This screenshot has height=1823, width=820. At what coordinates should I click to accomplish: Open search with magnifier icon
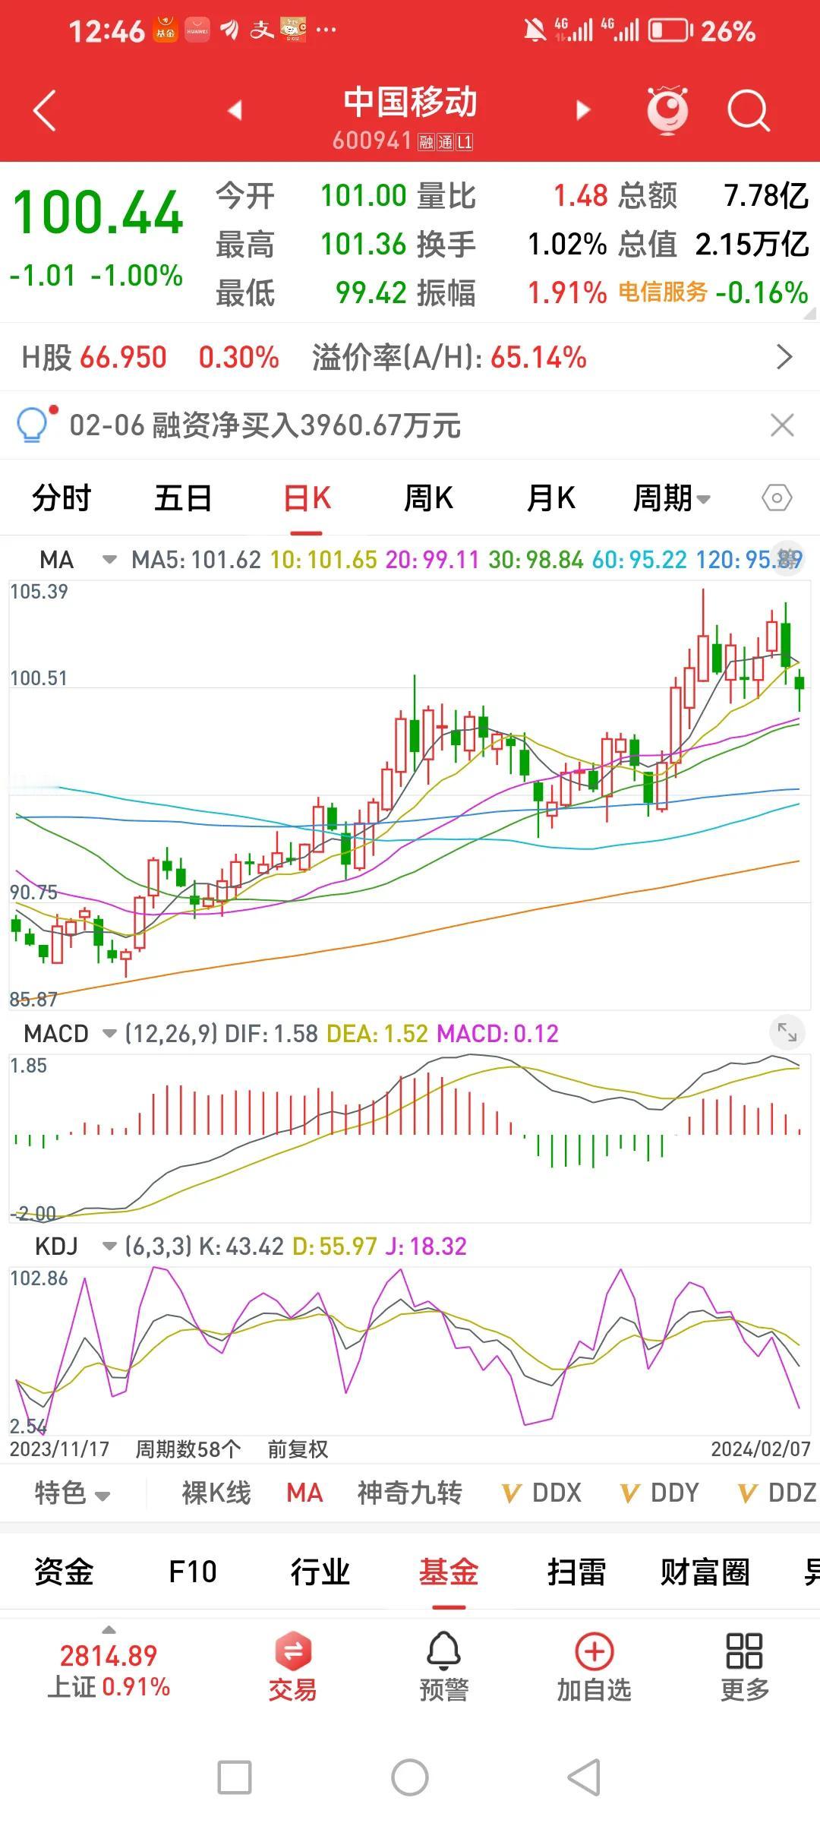pos(748,111)
